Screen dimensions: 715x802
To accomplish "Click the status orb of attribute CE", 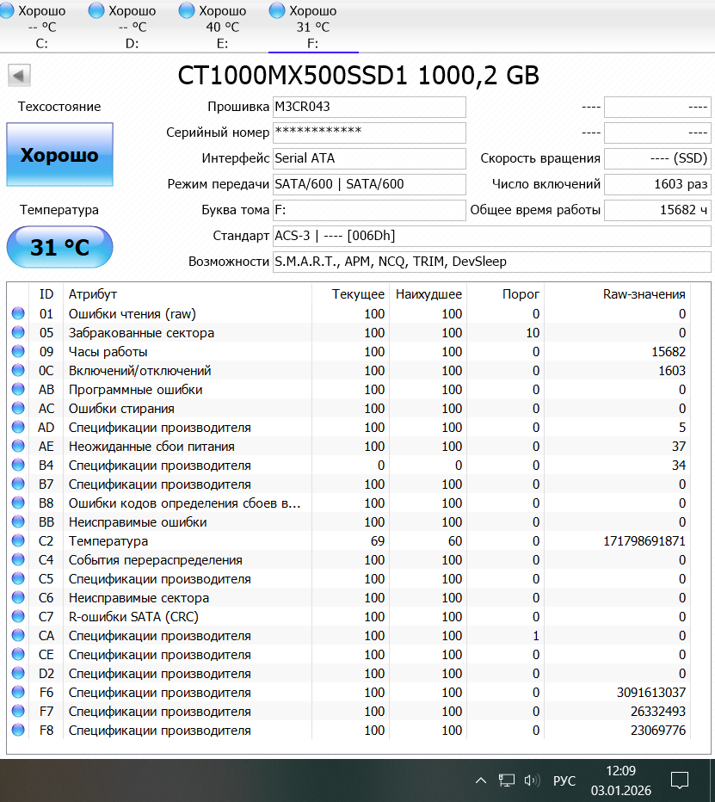I will click(x=18, y=654).
